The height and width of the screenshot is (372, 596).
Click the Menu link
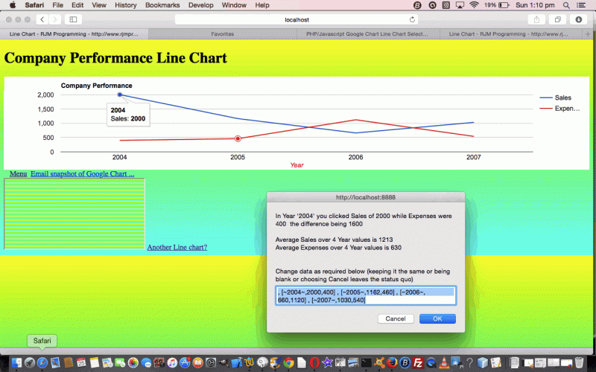[x=18, y=174]
